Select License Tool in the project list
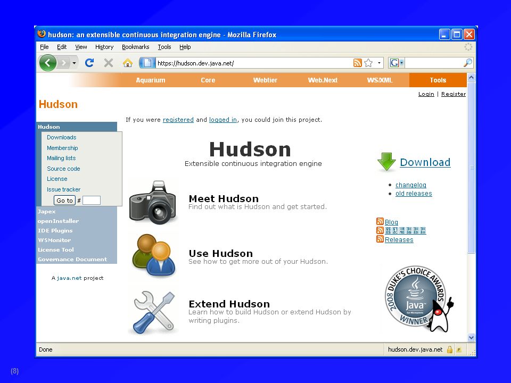511x383 pixels. pyautogui.click(x=56, y=250)
